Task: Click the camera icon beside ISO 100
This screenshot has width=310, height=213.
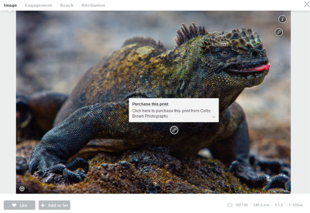Action: tap(230, 205)
